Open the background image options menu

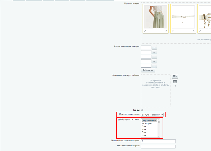[175, 76]
